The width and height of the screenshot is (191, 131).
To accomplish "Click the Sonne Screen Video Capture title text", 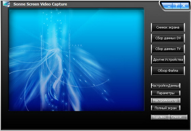I will pos(40,4).
